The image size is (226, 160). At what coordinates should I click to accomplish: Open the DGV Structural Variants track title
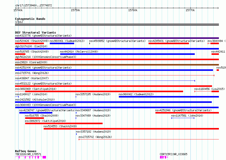click(35, 33)
